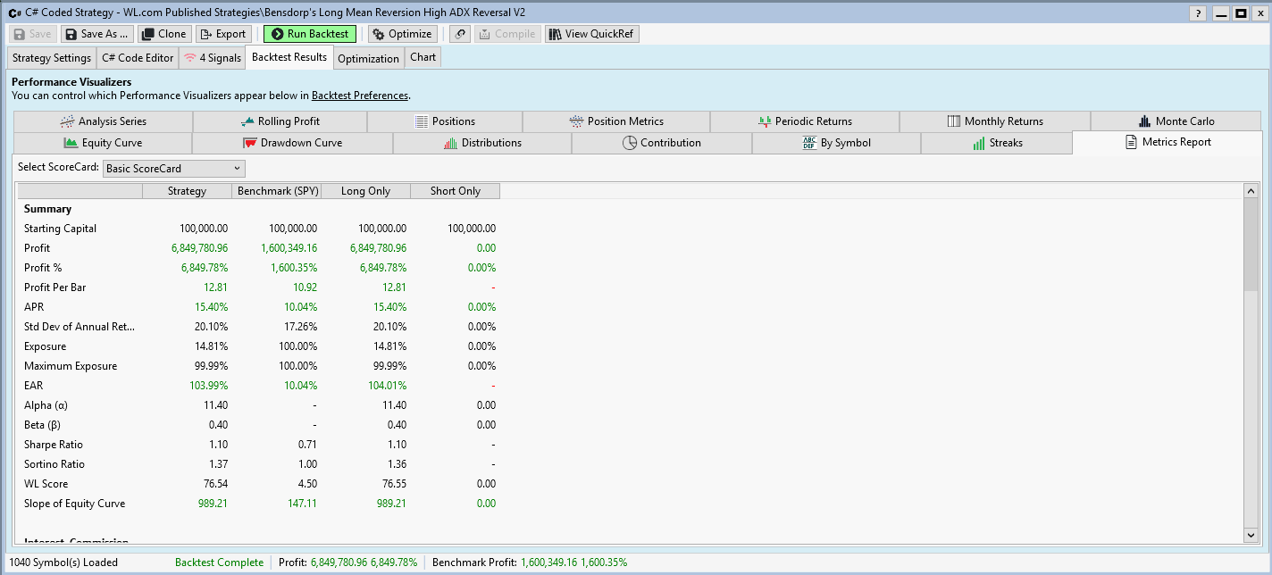The height and width of the screenshot is (575, 1272).
Task: Expand the Select ScoreCard dropdown
Action: pos(174,168)
